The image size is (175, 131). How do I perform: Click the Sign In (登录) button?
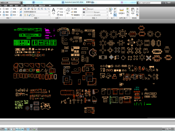click(169, 3)
